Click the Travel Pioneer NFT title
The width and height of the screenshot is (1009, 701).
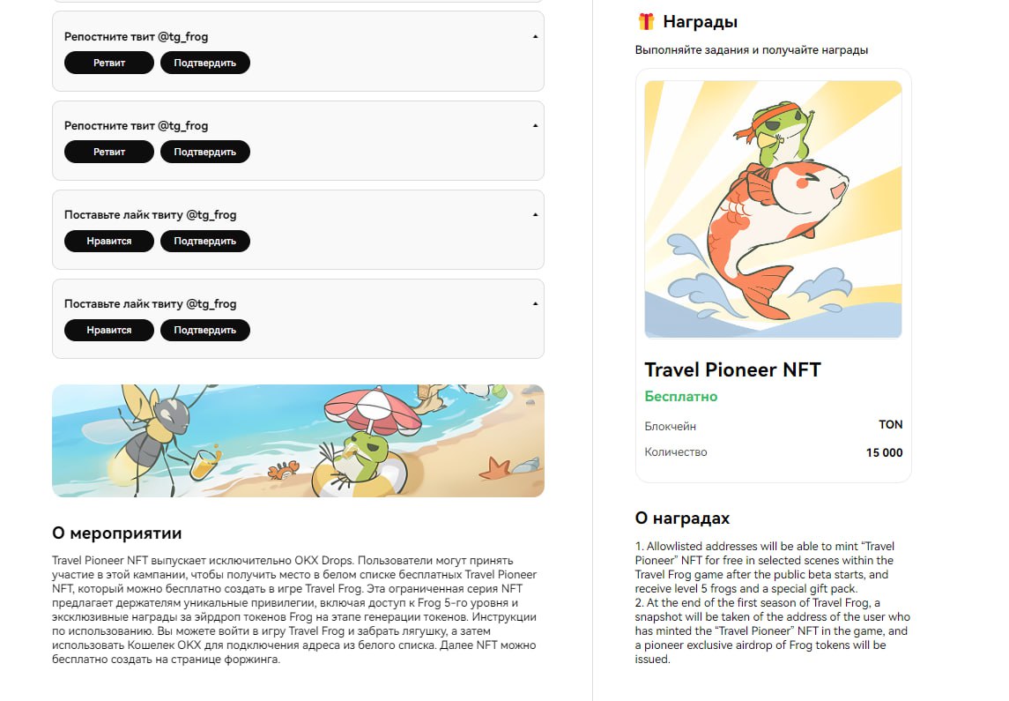732,369
